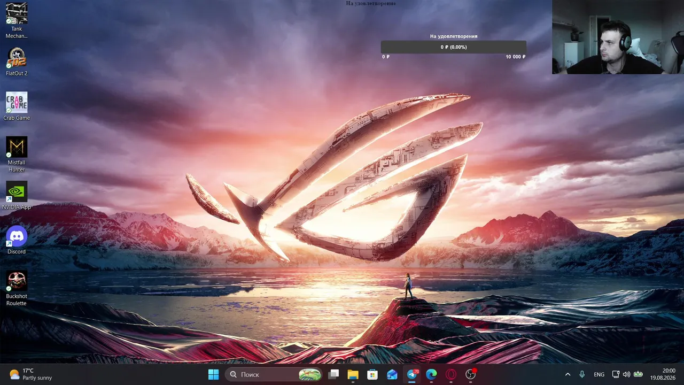The height and width of the screenshot is (385, 684).
Task: Select the FlatOut 2 desktop shortcut
Action: click(x=17, y=61)
